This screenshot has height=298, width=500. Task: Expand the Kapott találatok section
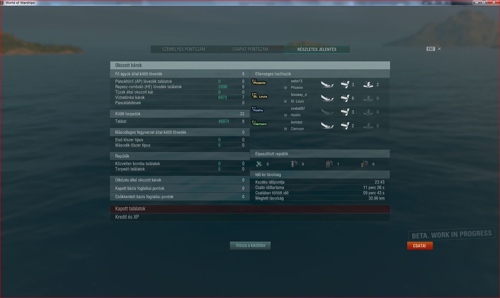[x=250, y=209]
